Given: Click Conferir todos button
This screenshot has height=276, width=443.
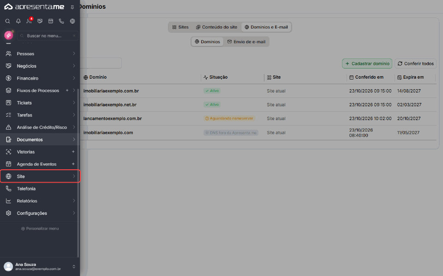Looking at the screenshot, I should (x=416, y=63).
